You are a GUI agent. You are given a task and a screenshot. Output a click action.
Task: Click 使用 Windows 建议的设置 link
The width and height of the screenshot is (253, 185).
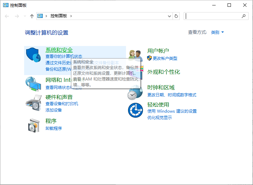click(x=172, y=111)
